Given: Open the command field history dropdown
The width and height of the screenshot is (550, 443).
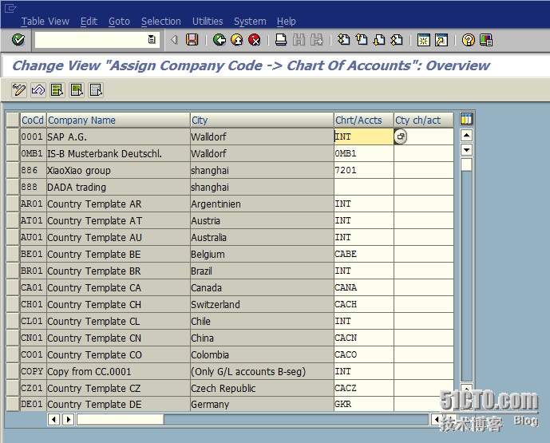Looking at the screenshot, I should pyautogui.click(x=152, y=39).
